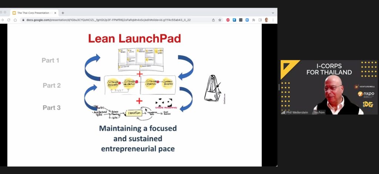Image resolution: width=379 pixels, height=174 pixels.
Task: Click the docs.google.com address bar
Action: point(111,20)
